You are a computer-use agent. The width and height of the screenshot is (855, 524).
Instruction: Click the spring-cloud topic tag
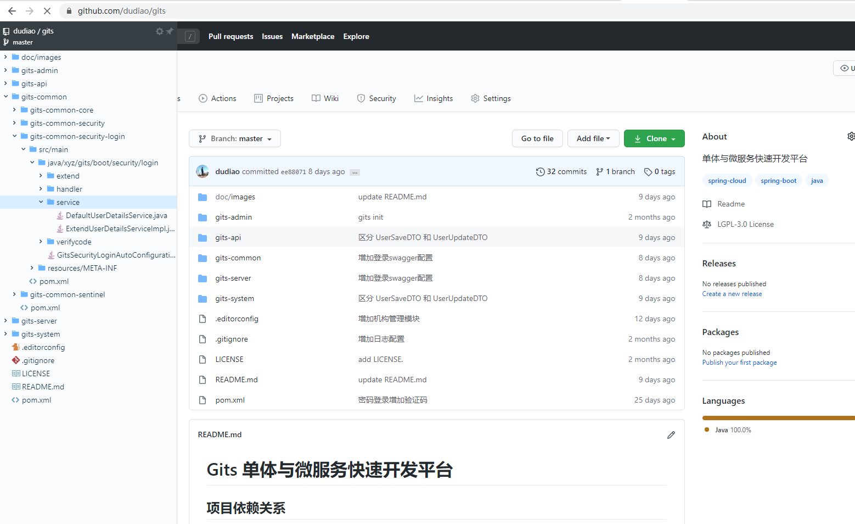pyautogui.click(x=727, y=181)
